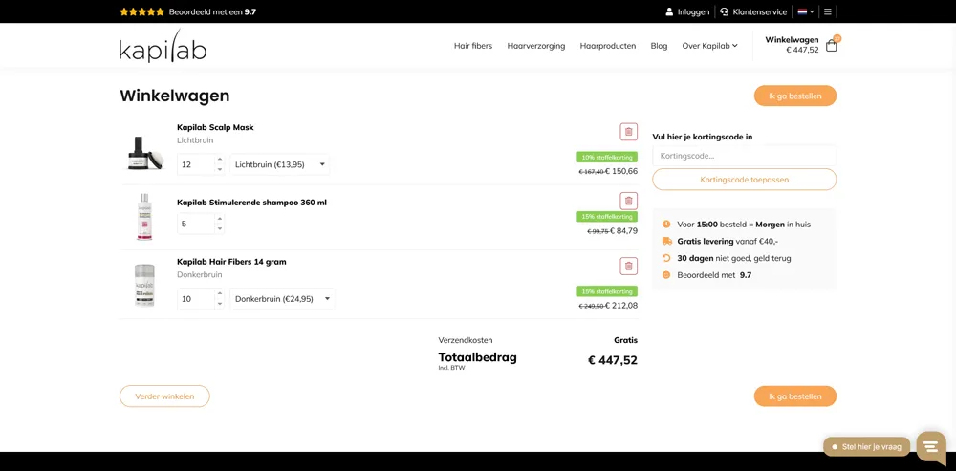Image resolution: width=956 pixels, height=471 pixels.
Task: Remove Stimulerende shampoo with trash icon
Action: pos(629,201)
